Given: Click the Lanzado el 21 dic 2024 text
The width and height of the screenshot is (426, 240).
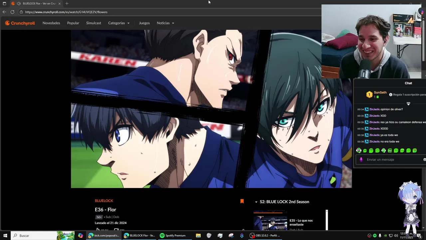Looking at the screenshot, I should click(110, 223).
